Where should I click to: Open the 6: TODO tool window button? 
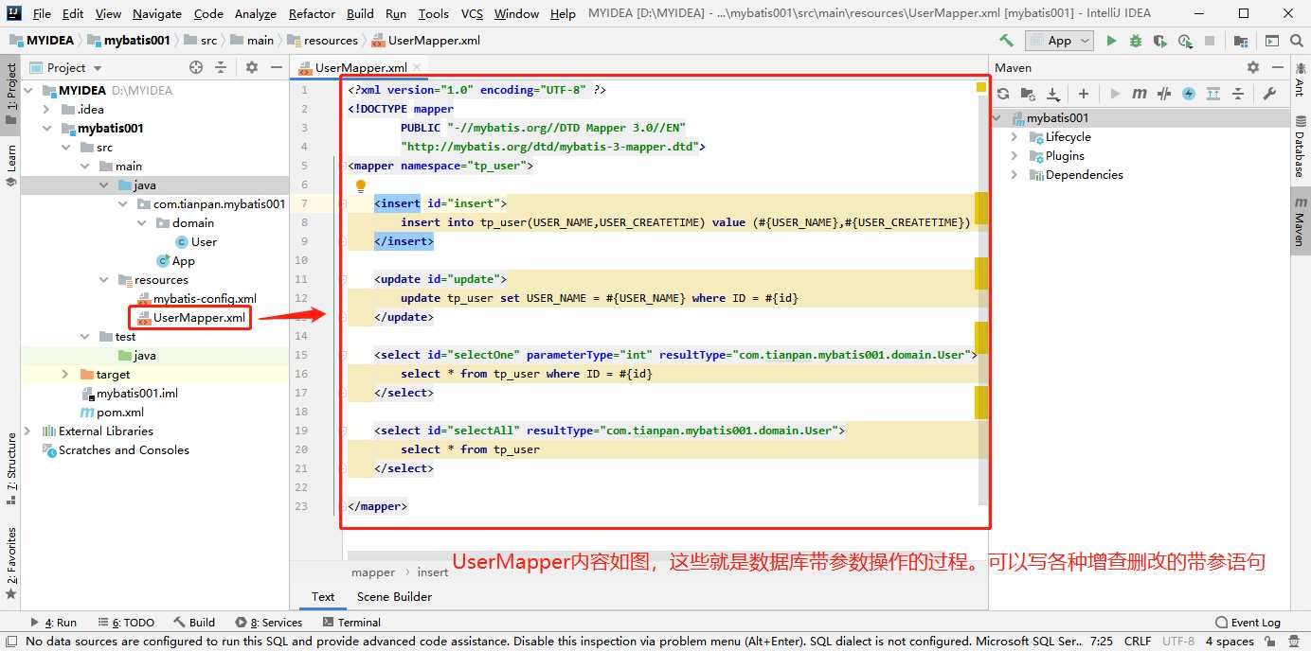pos(125,623)
